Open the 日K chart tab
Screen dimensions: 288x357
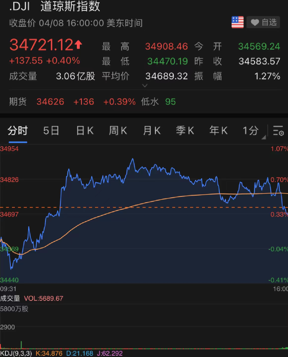point(85,131)
